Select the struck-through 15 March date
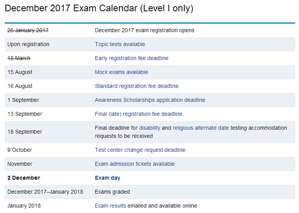Image resolution: width=299 pixels, height=213 pixels. 19,58
